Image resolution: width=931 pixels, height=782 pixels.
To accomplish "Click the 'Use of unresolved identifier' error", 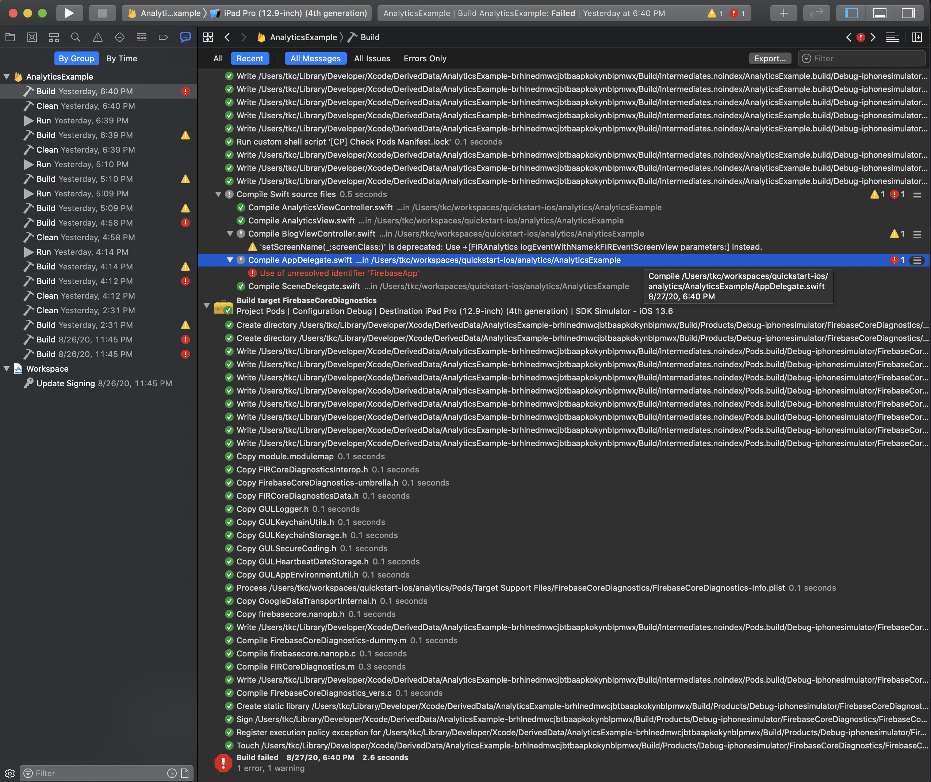I will pyautogui.click(x=339, y=273).
